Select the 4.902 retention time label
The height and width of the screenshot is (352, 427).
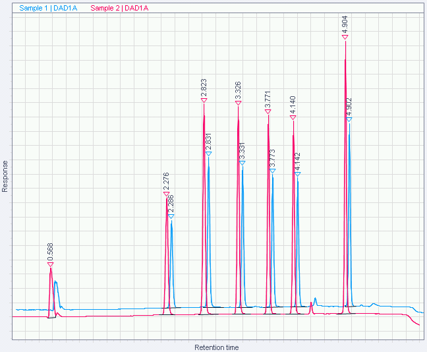coord(349,107)
